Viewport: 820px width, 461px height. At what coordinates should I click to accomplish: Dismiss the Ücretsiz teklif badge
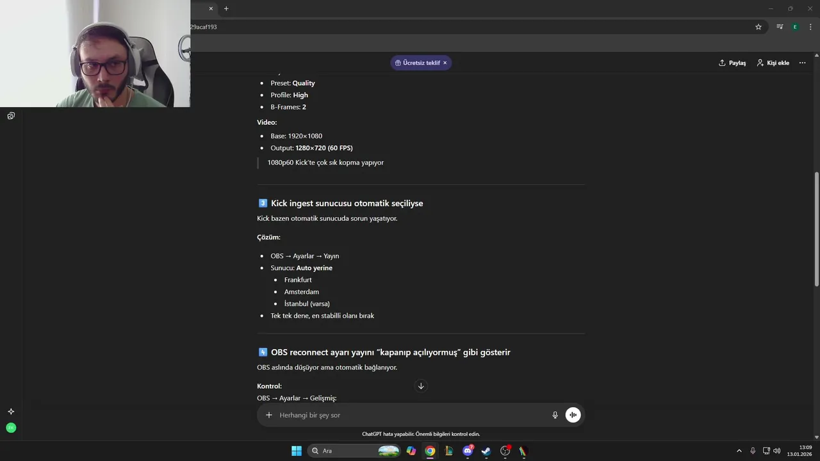click(445, 63)
